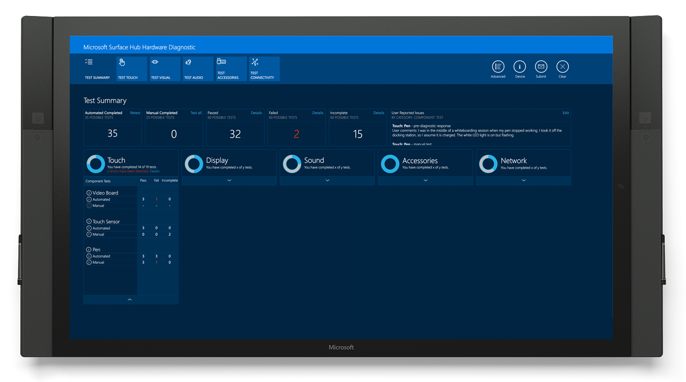Click the Incomplete column header
Viewport: 686px width, 382px height.
[x=170, y=181]
